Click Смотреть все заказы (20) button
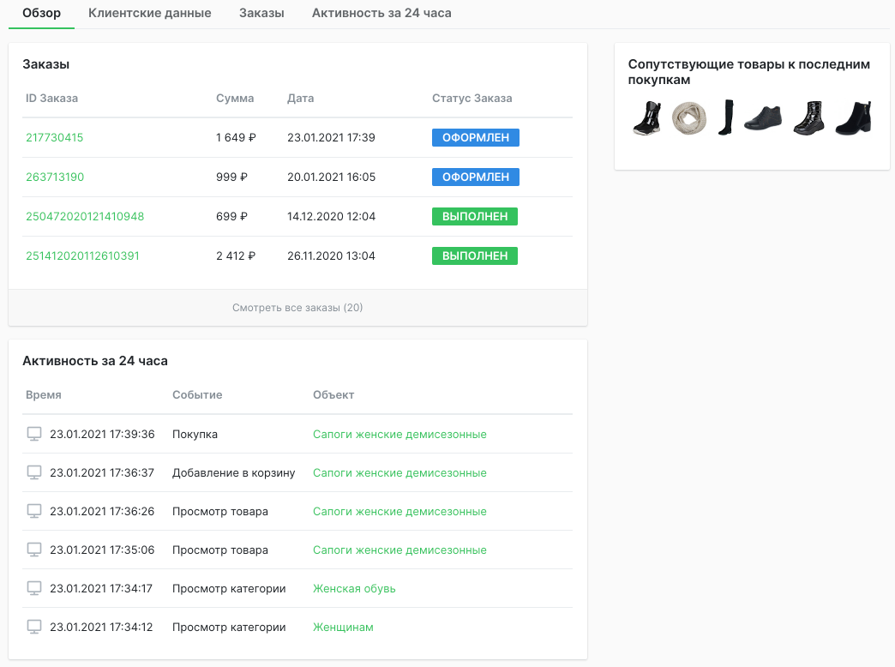This screenshot has width=895, height=667. click(x=297, y=308)
